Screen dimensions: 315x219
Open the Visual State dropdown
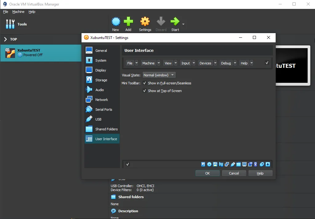pos(159,75)
